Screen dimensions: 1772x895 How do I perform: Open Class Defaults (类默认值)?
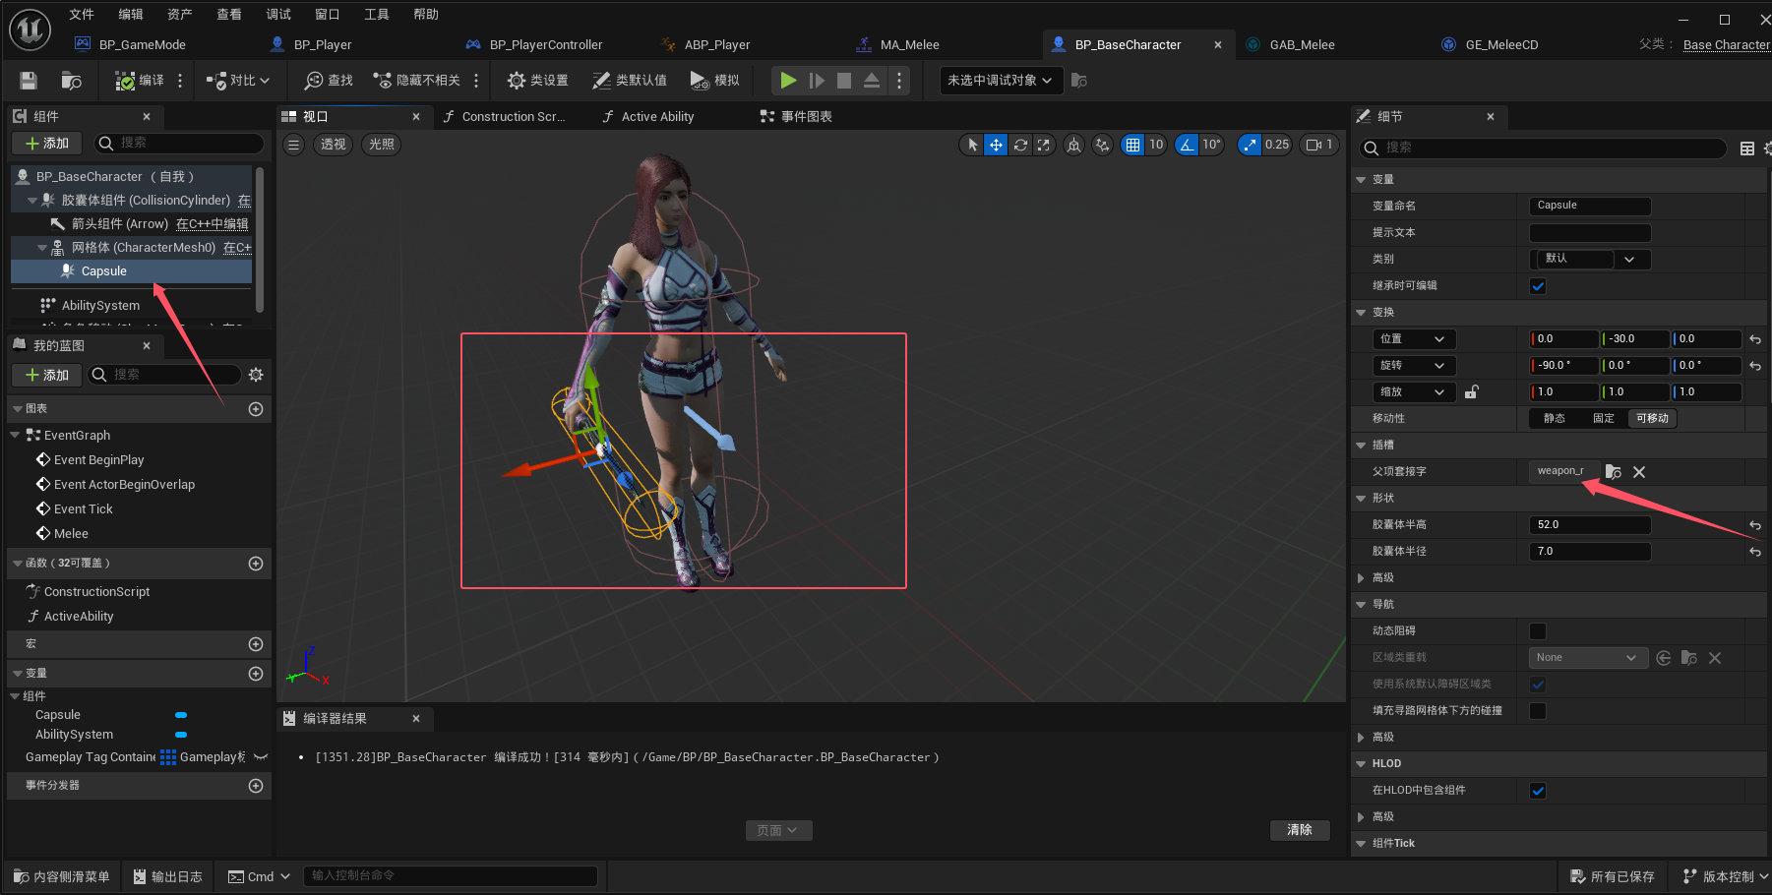[x=630, y=81]
